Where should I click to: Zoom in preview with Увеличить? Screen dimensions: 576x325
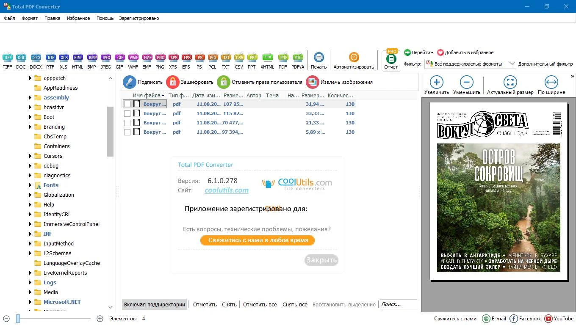tap(437, 85)
